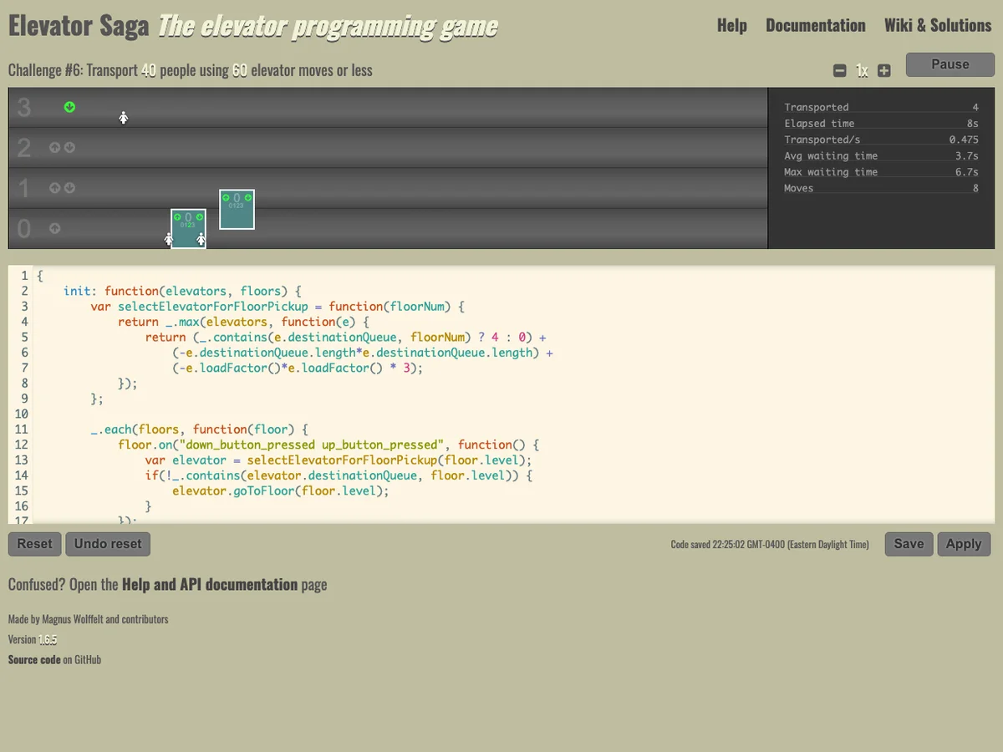The height and width of the screenshot is (752, 1003).
Task: Click the Moves stat row
Action: (881, 188)
